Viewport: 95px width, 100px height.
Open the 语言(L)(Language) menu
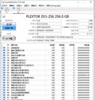53,6
